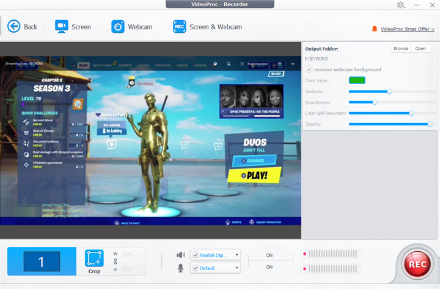Adjust the Opacity slider handle
The width and height of the screenshot is (440, 289).
click(430, 124)
